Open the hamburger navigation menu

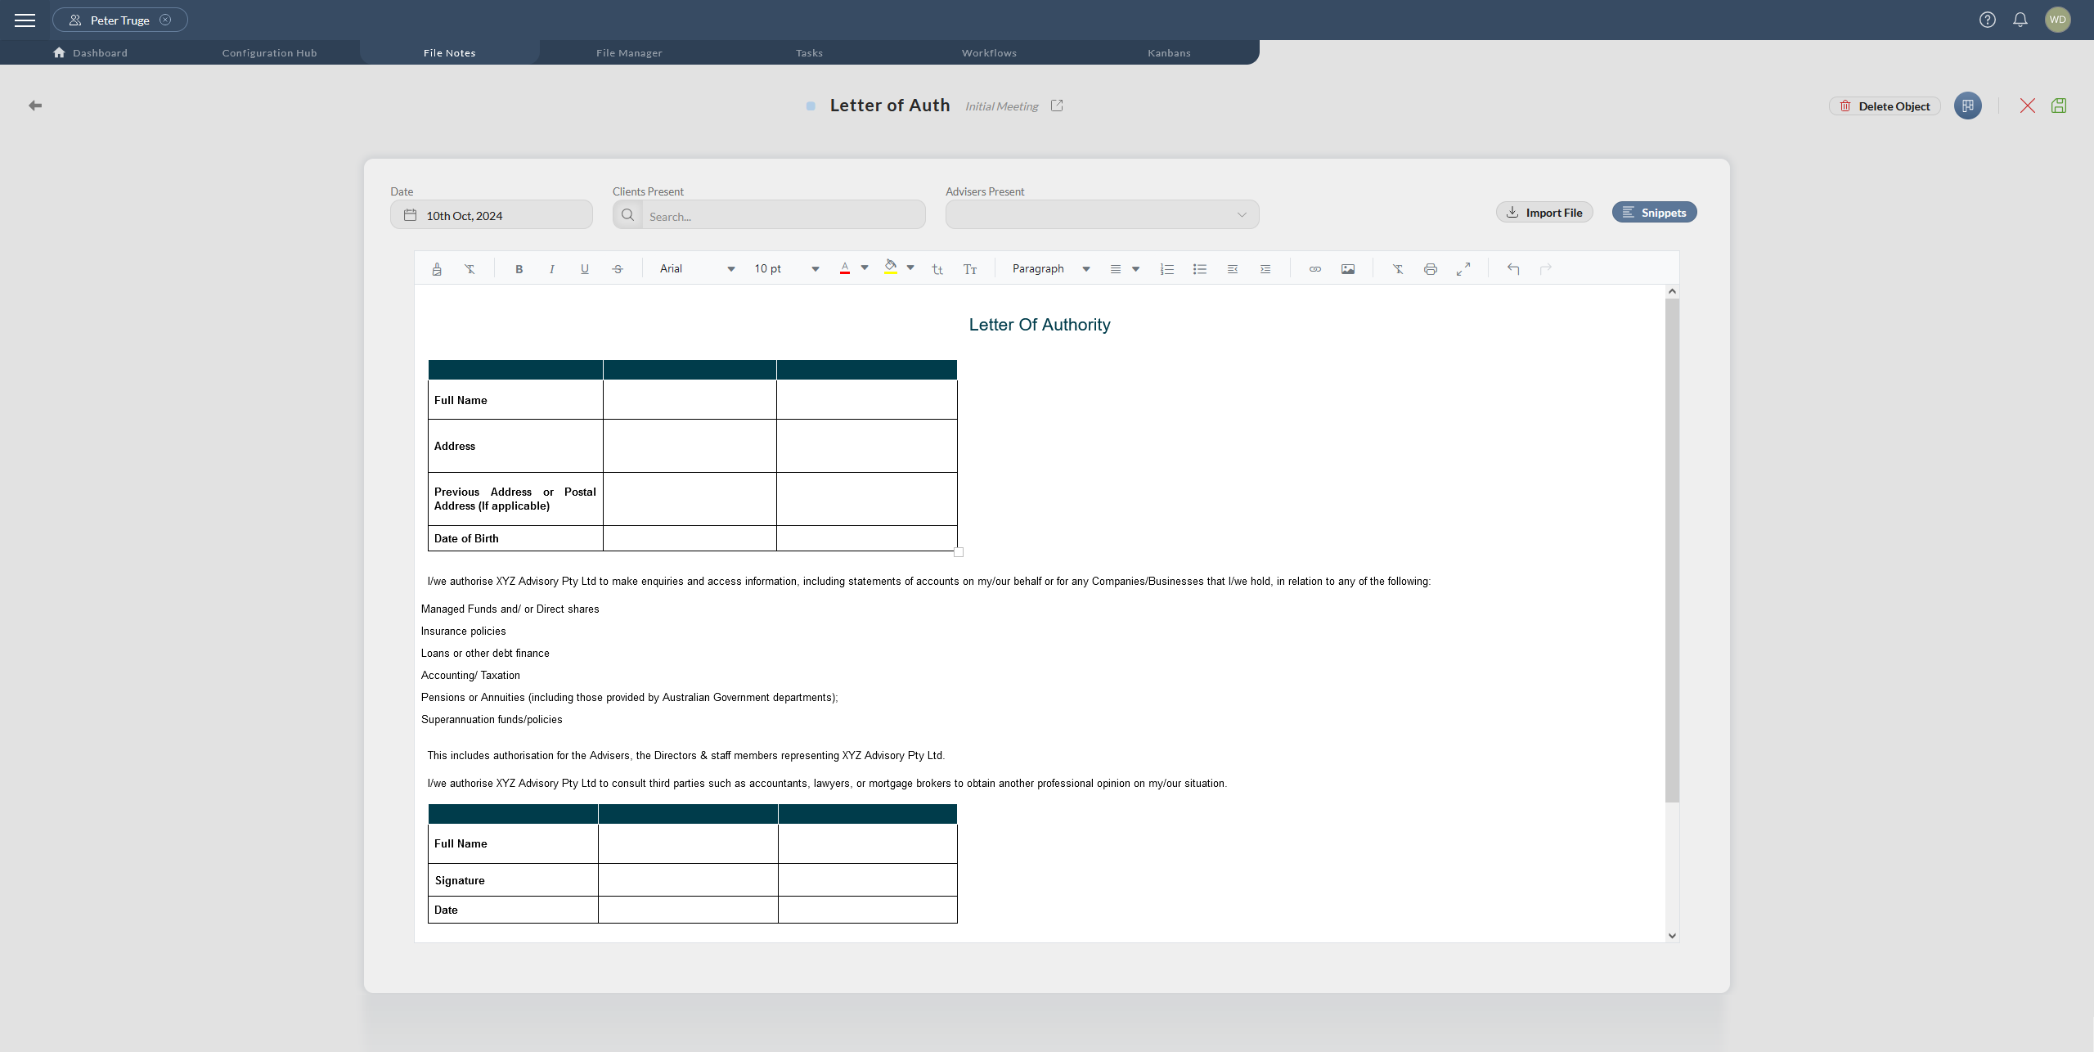25,20
